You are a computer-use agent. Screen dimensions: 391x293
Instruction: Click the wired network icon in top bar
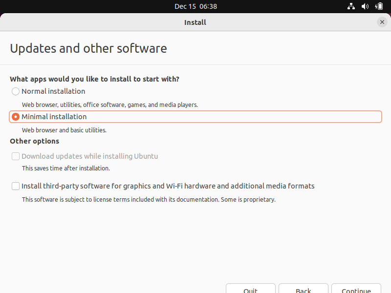(351, 6)
